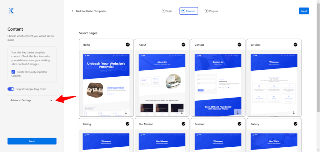Click the top-right Next button
The image size is (320, 152).
click(x=304, y=11)
